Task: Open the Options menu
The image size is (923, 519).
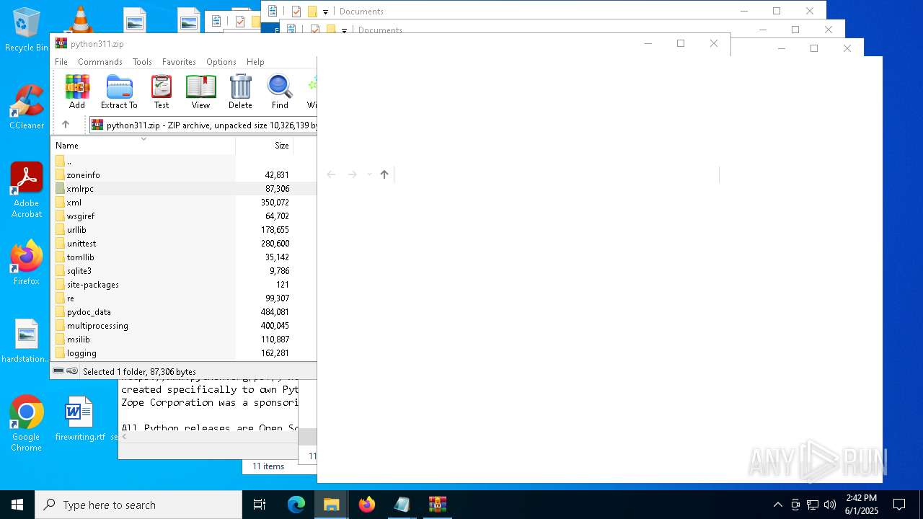Action: click(x=221, y=62)
